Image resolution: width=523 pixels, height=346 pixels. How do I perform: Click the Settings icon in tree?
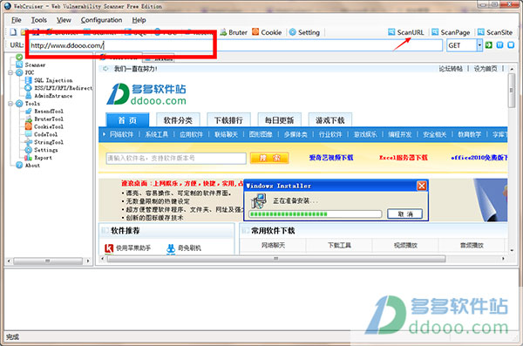click(29, 150)
